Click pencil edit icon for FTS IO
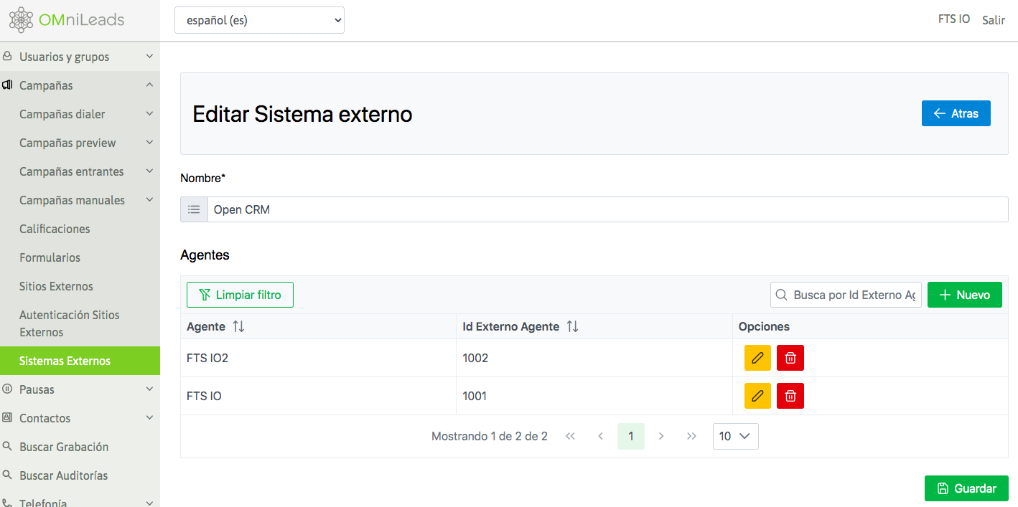Image resolution: width=1018 pixels, height=507 pixels. click(x=757, y=396)
